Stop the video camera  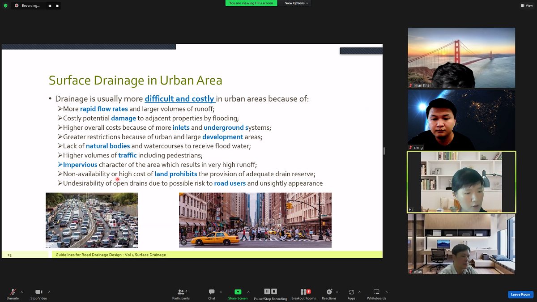(x=38, y=294)
